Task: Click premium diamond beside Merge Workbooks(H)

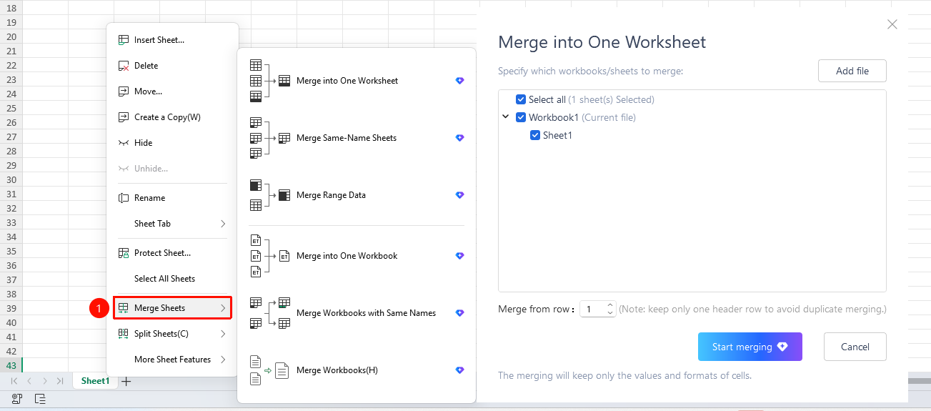Action: click(460, 370)
